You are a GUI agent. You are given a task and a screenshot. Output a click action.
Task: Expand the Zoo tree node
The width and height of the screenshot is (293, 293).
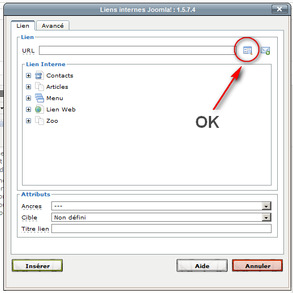[x=28, y=121]
